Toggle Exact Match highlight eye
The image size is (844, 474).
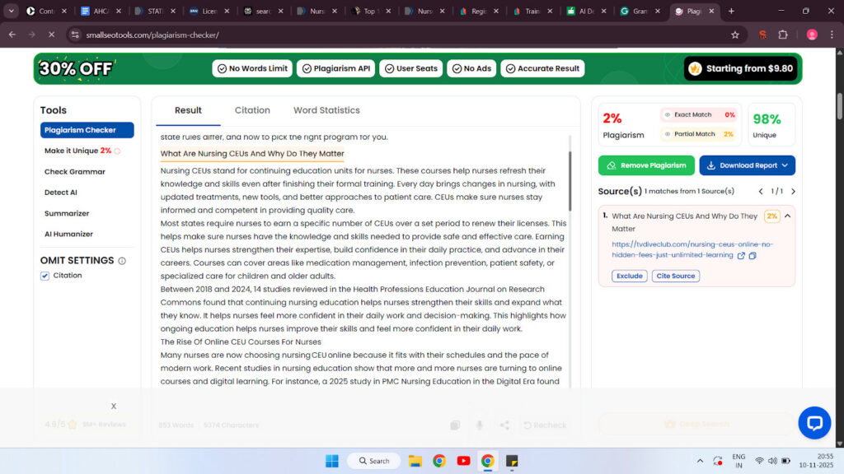point(668,115)
